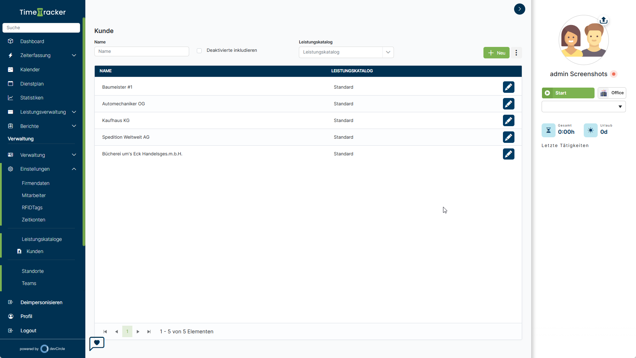Screen dimensions: 636x358
Task: Click the Kalender icon in sidebar
Action: tap(10, 70)
